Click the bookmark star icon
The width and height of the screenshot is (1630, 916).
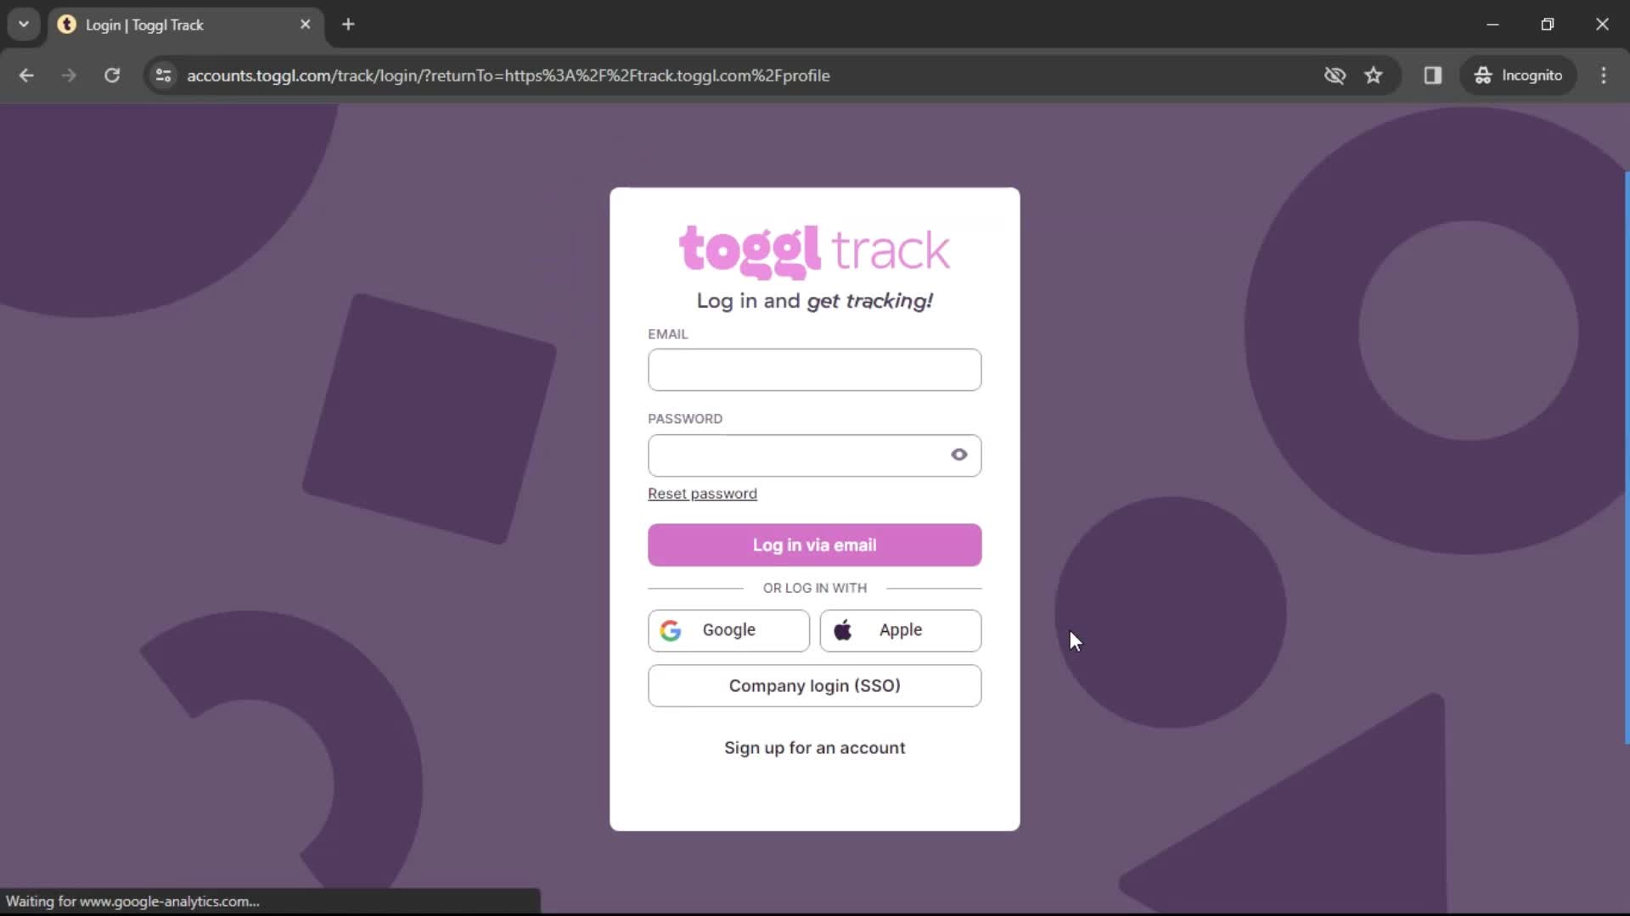[1374, 75]
